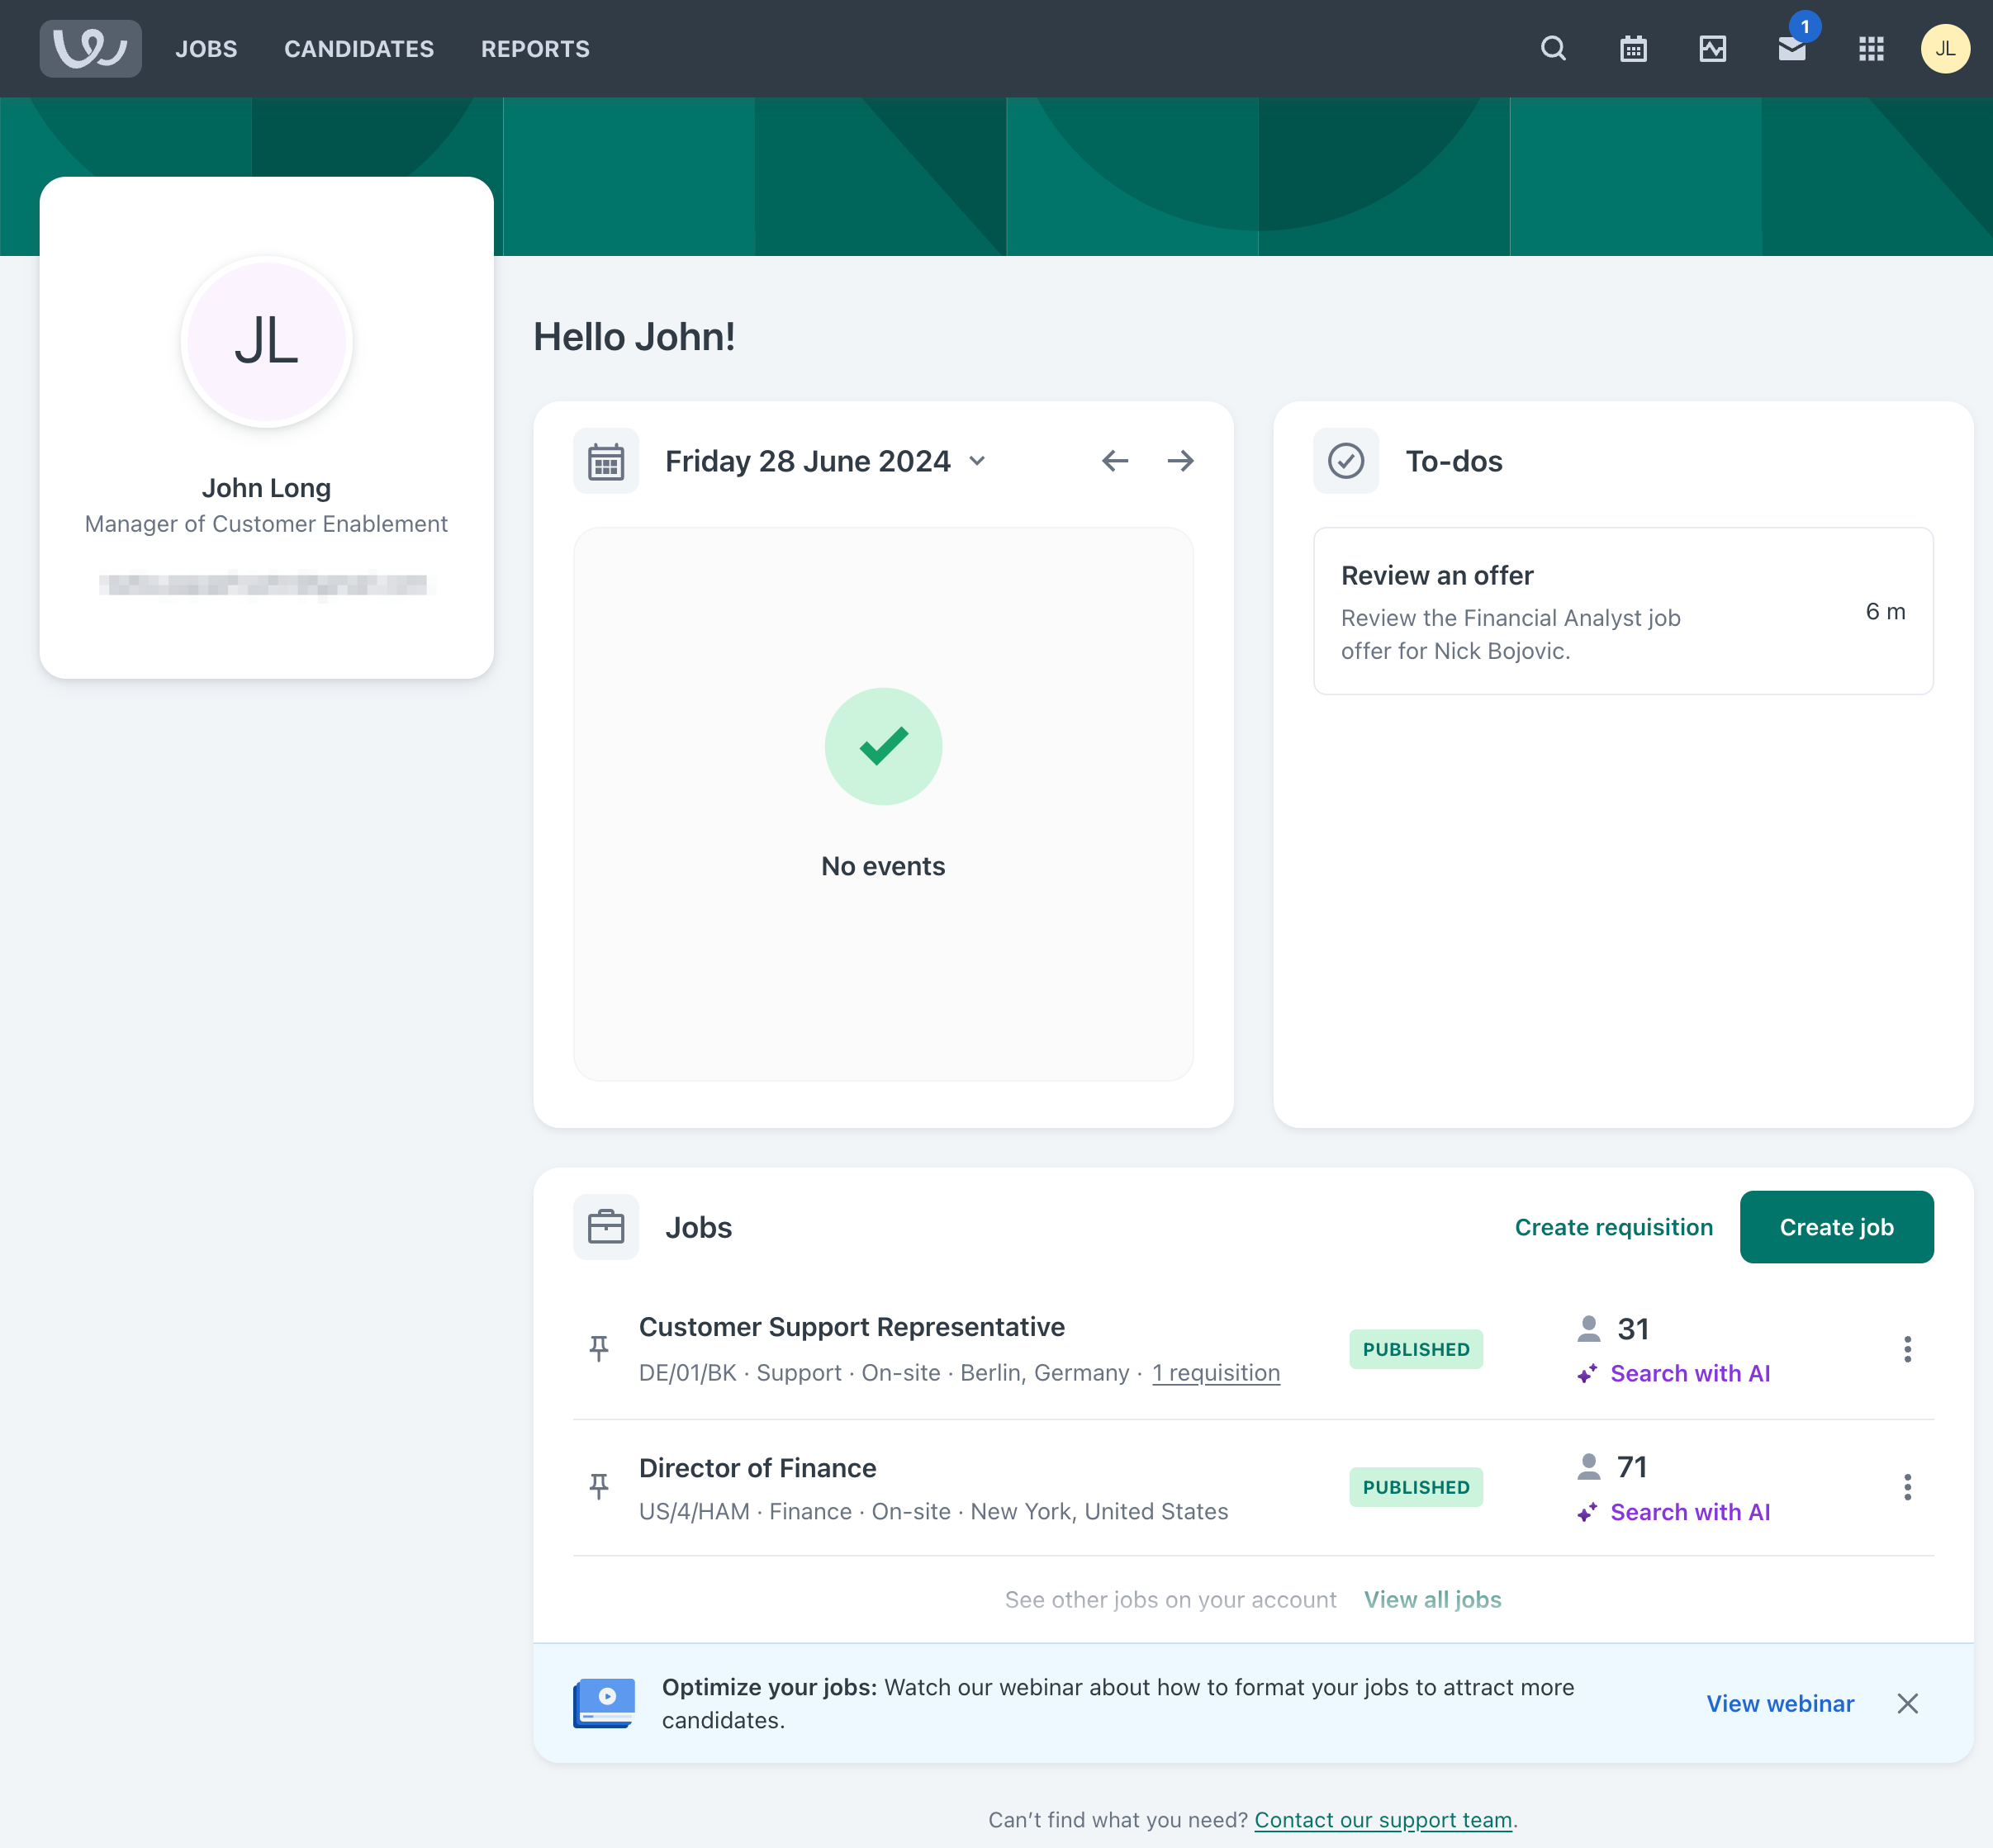Open the inbox mail icon

(x=1791, y=49)
